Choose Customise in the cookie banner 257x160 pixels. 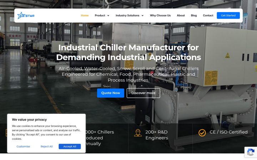click(x=23, y=146)
